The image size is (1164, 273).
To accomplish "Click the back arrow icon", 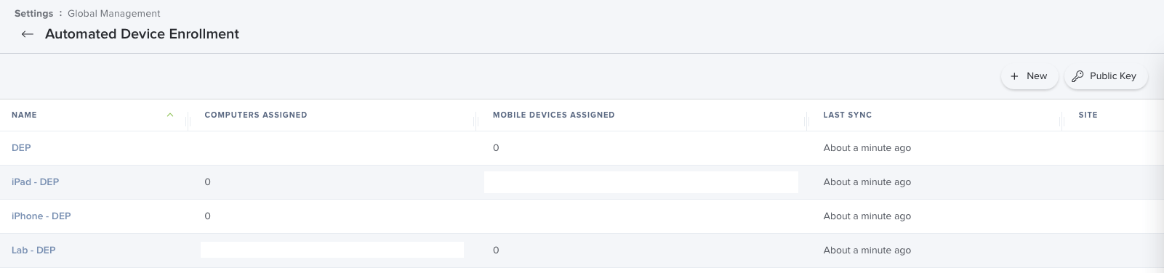I will (x=28, y=34).
